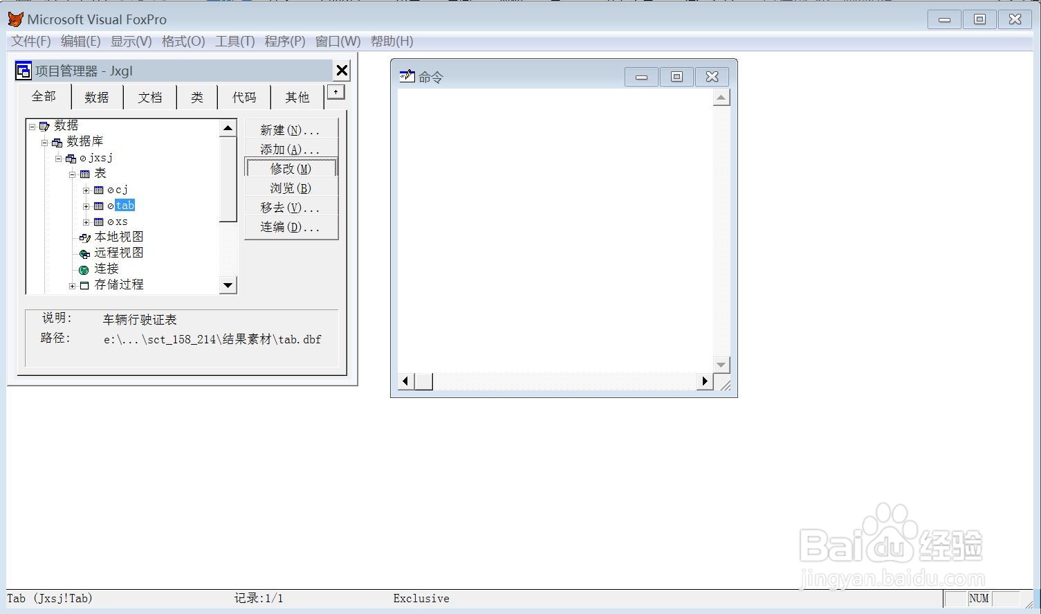Click the 连编(D)... button
The height and width of the screenshot is (614, 1041).
click(x=291, y=227)
